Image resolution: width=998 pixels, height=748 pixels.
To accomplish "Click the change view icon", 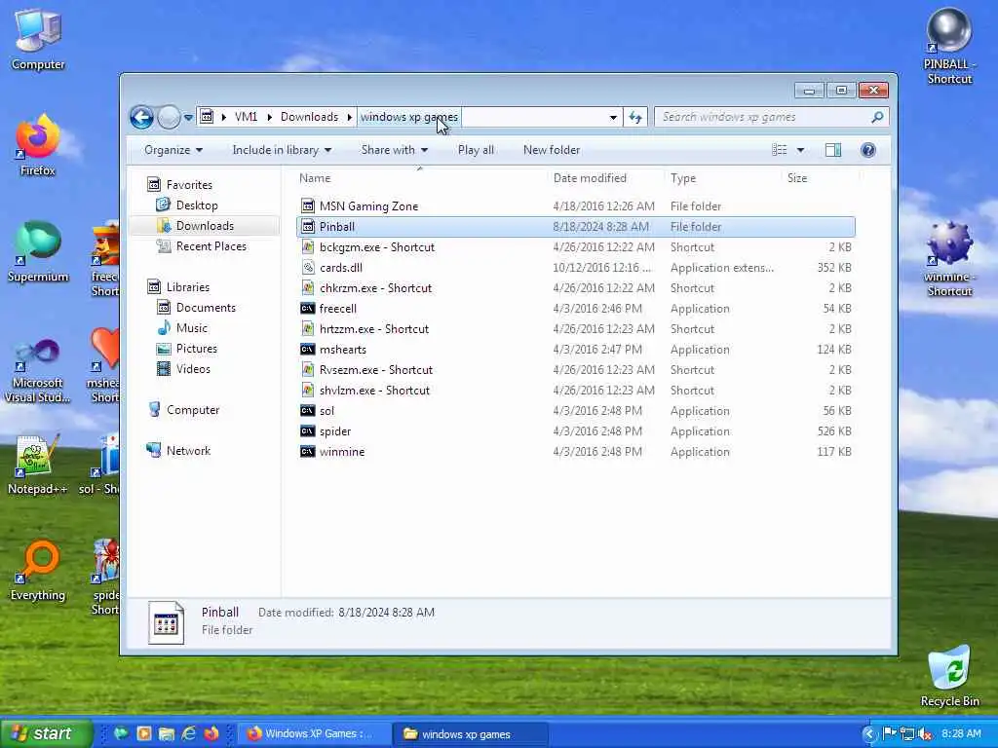I will coord(780,150).
